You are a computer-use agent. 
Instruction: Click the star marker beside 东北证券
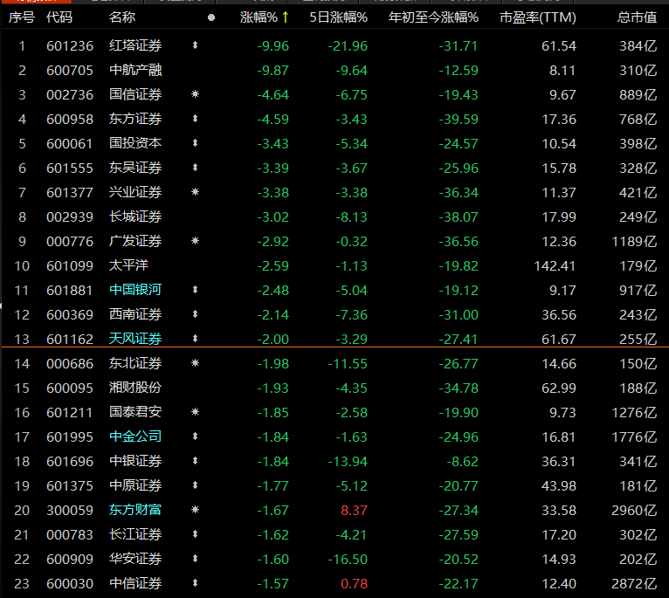[x=195, y=363]
